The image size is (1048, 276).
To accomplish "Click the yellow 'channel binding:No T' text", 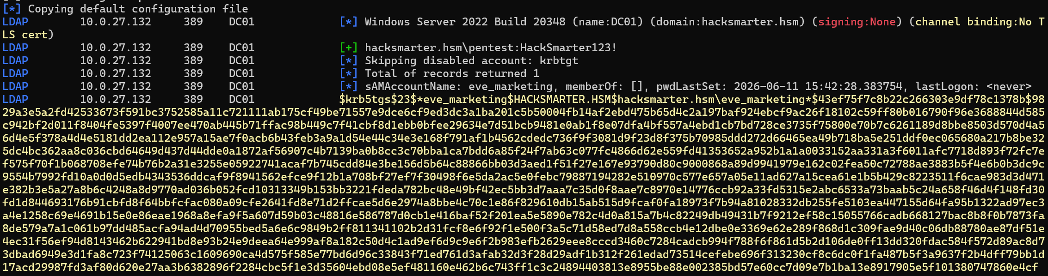I will pos(980,22).
